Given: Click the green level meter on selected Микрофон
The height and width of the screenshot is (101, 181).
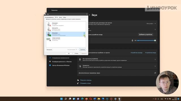Looking at the screenshot, I should [84, 34].
